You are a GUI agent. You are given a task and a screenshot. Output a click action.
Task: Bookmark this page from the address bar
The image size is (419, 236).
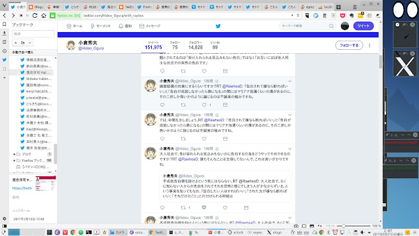pyautogui.click(x=298, y=16)
